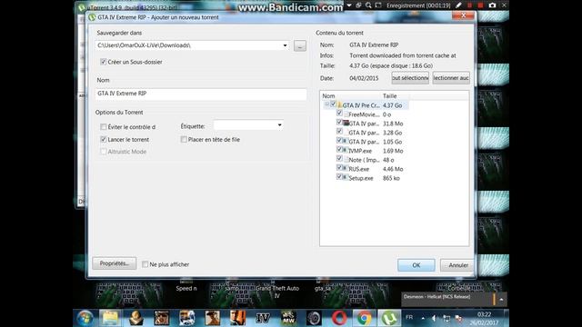The image size is (582, 327).
Task: Show hidden system tray icons
Action: pyautogui.click(x=423, y=318)
